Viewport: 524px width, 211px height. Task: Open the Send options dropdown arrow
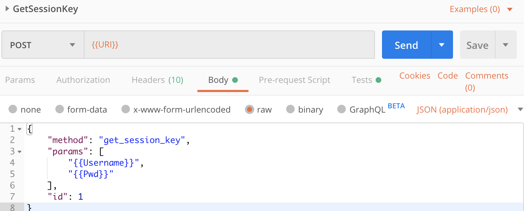pyautogui.click(x=442, y=45)
